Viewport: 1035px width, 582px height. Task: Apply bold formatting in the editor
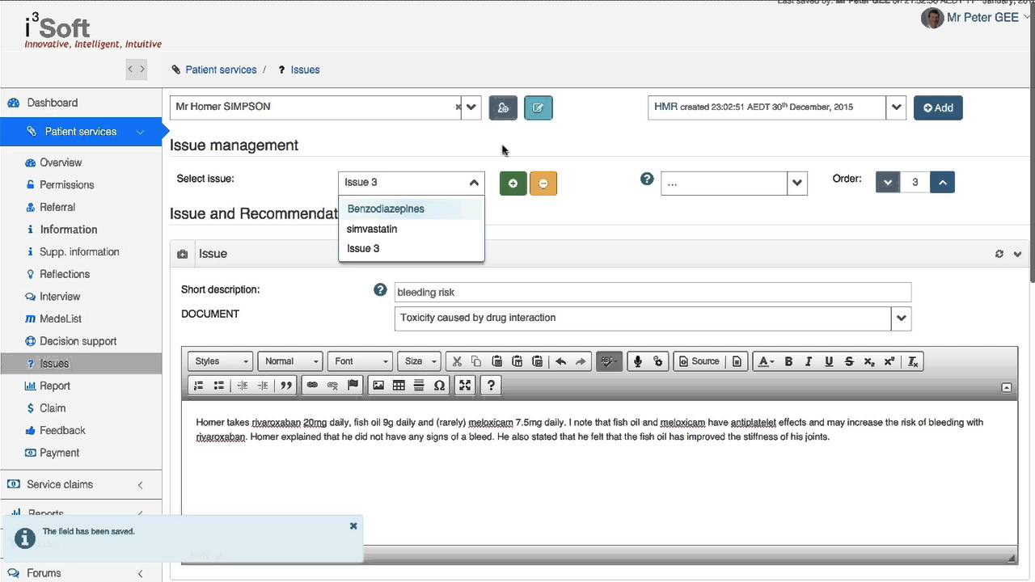(788, 361)
